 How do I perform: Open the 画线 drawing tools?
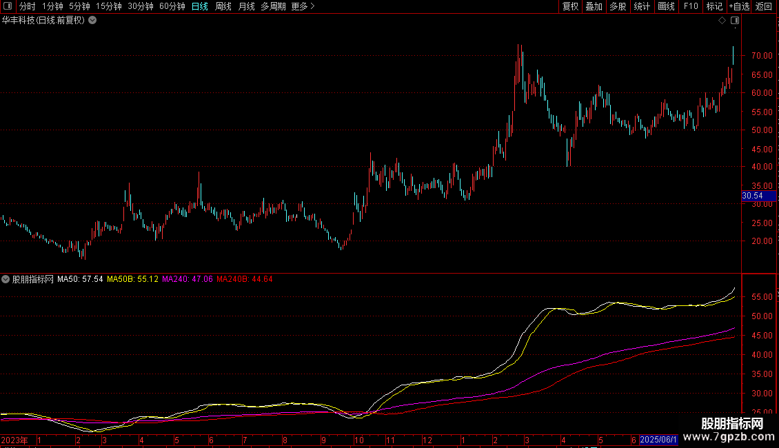(x=666, y=6)
